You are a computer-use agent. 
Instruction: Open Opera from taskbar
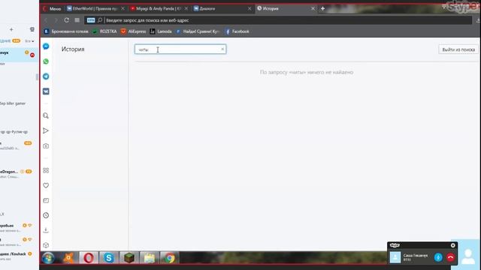89,258
